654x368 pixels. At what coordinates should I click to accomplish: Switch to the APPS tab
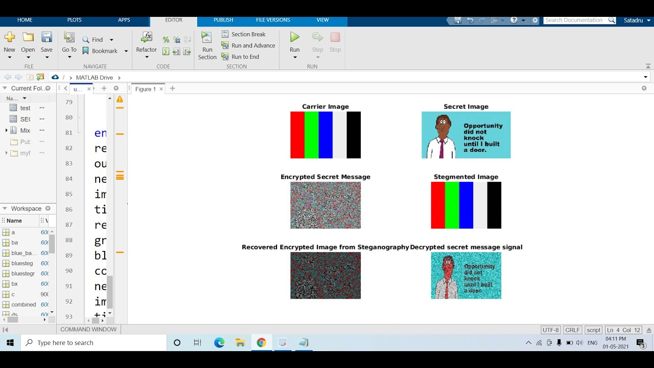tap(124, 20)
